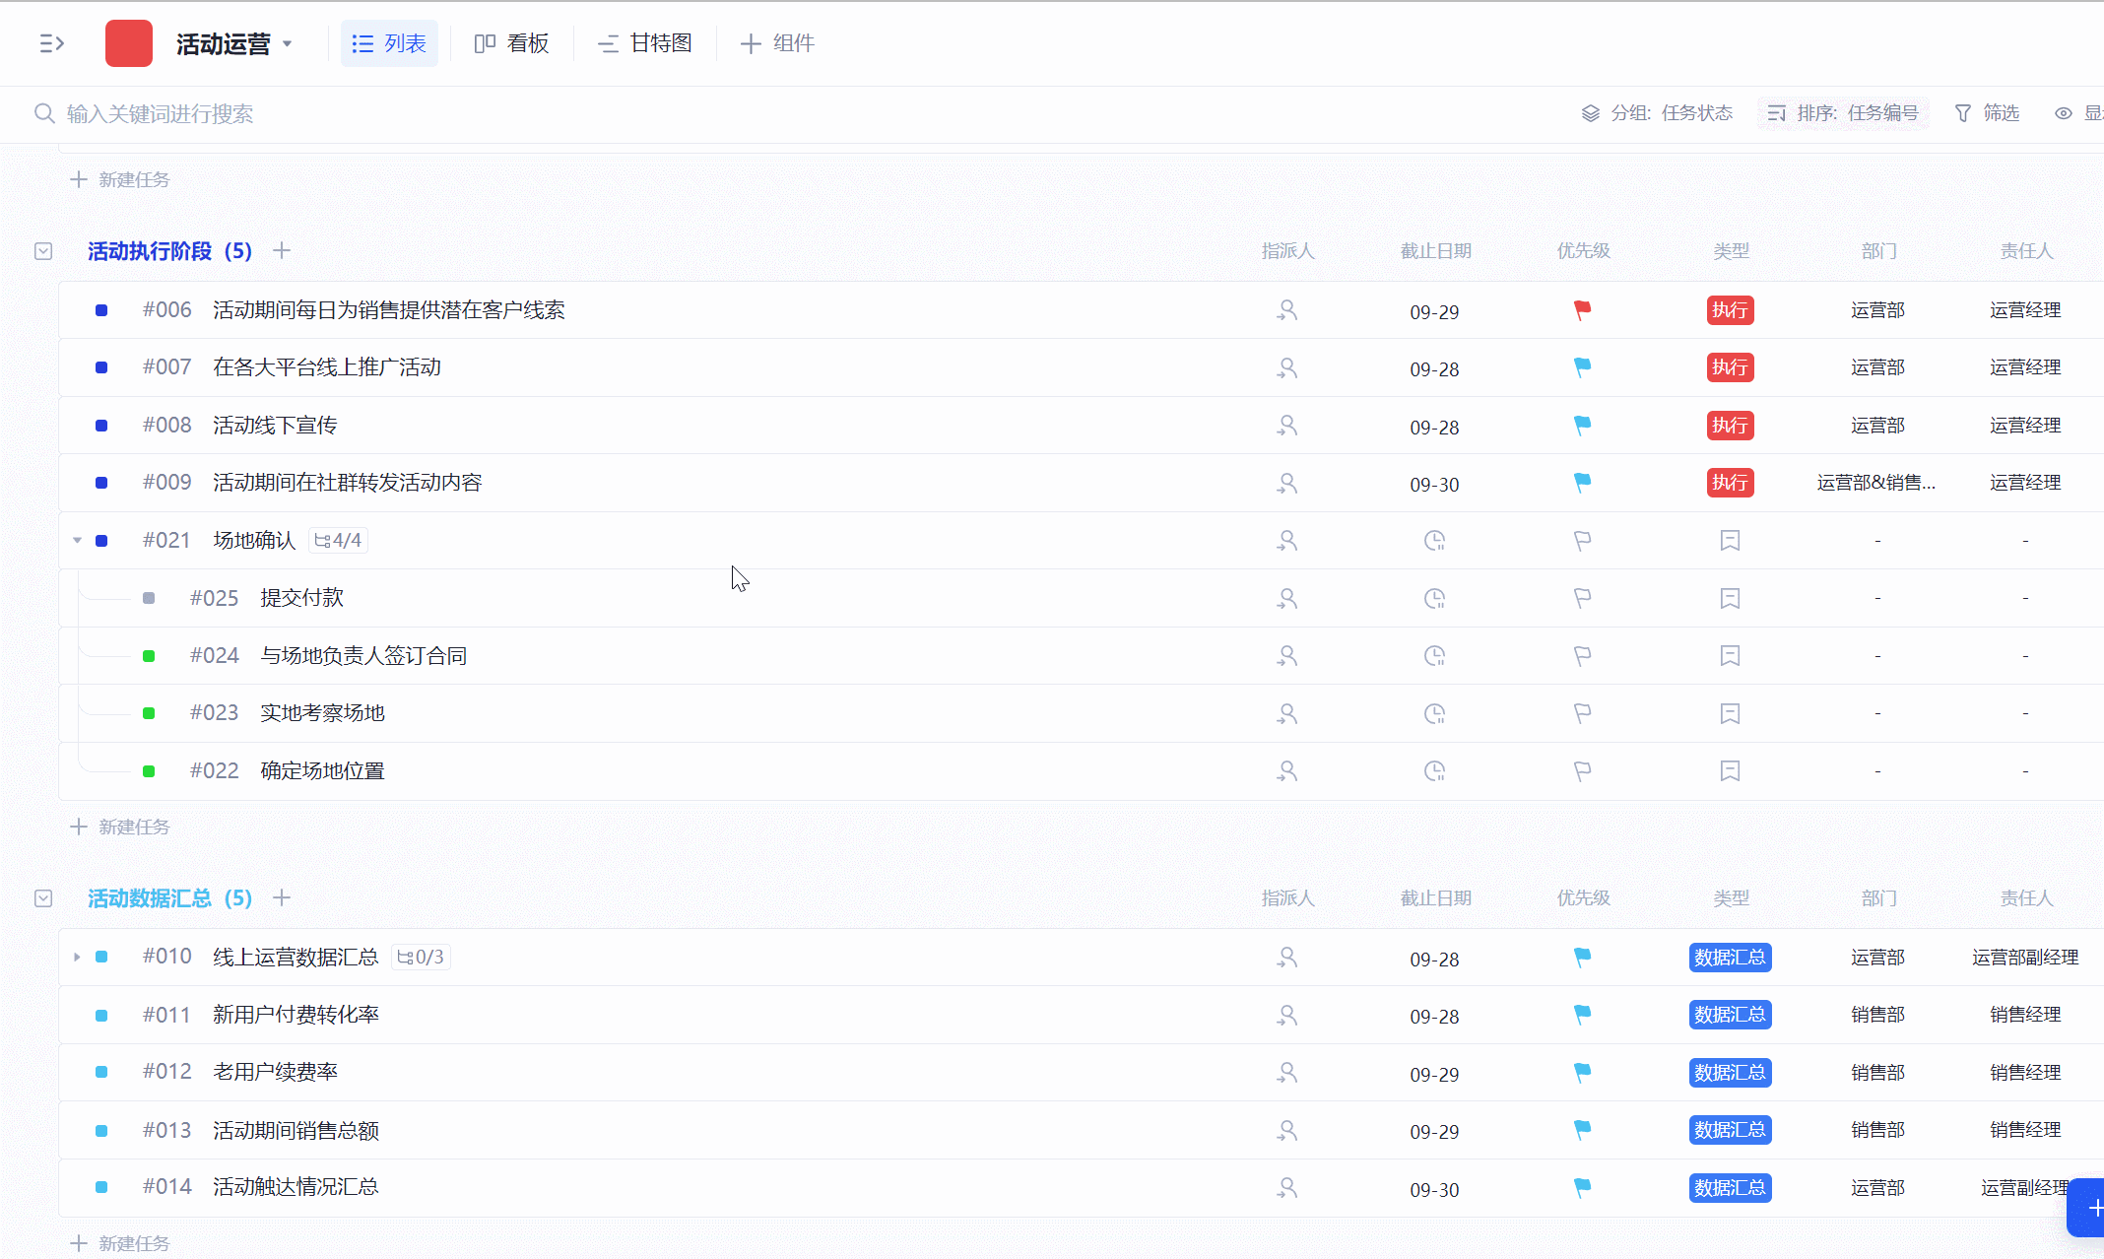Switch to 看板 view tab
This screenshot has width=2104, height=1259.
click(x=511, y=43)
